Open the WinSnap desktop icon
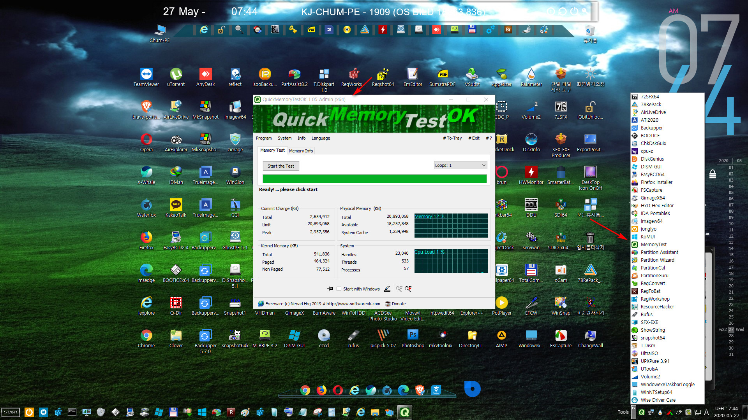This screenshot has width=748, height=420. 561,306
